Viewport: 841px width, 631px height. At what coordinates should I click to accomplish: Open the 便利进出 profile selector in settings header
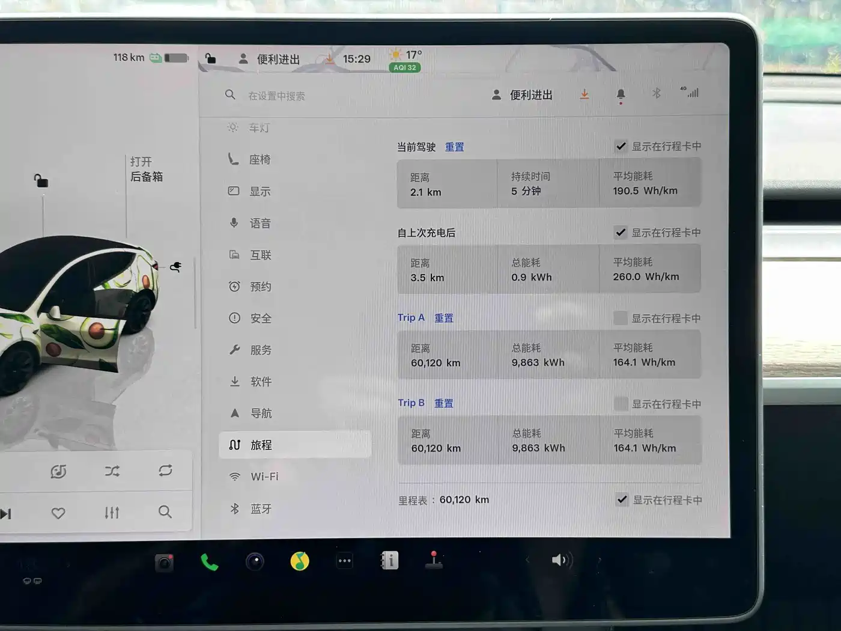click(x=521, y=95)
